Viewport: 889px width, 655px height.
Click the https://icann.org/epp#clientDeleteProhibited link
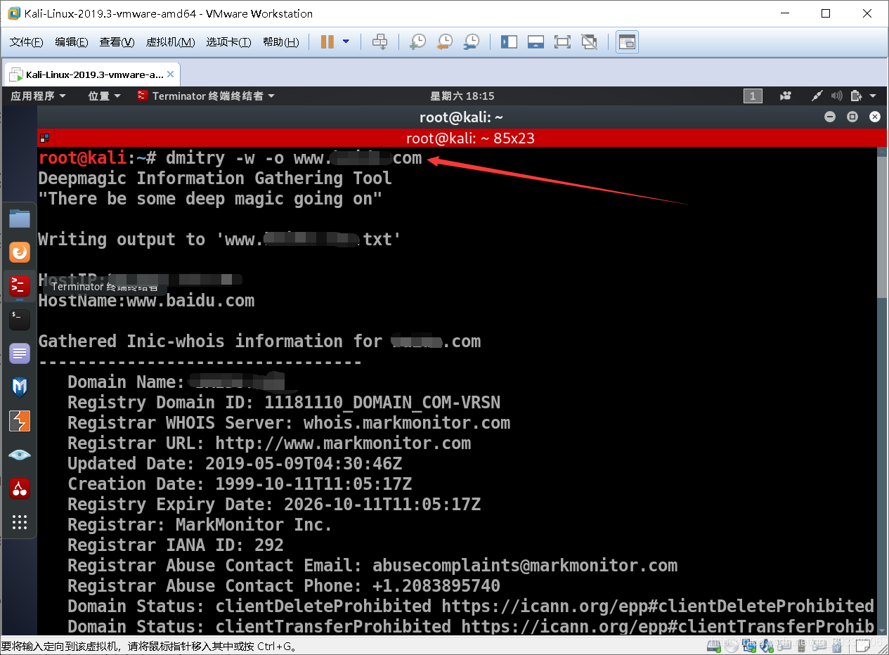tap(658, 607)
